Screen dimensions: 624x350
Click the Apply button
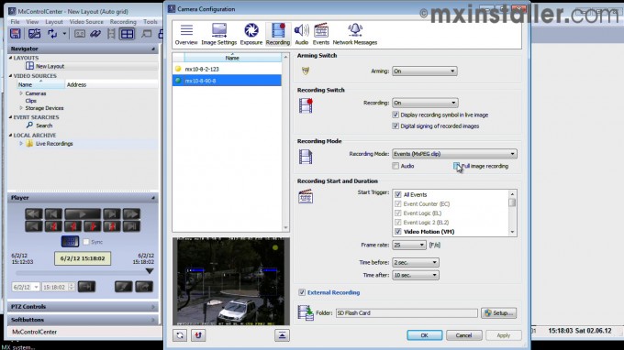[x=504, y=335]
